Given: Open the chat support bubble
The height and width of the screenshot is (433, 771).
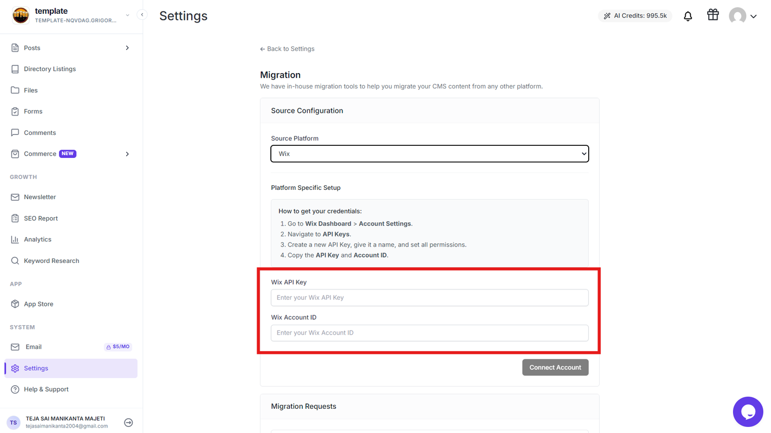Looking at the screenshot, I should tap(748, 412).
